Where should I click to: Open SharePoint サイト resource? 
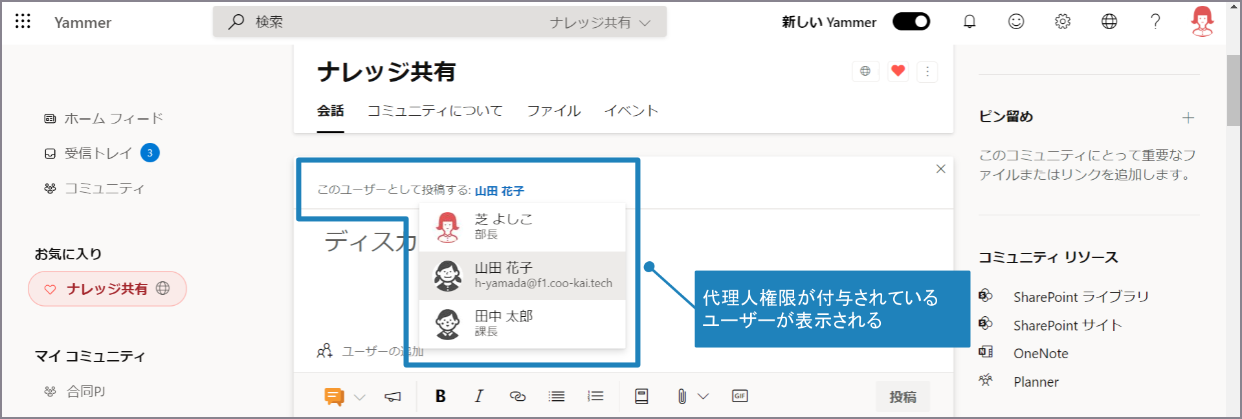coord(1067,325)
